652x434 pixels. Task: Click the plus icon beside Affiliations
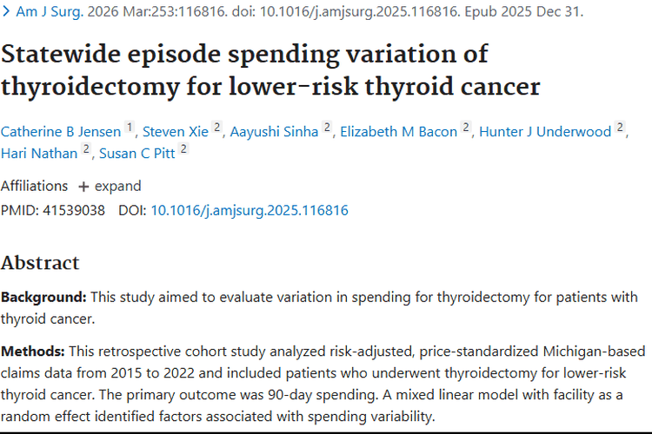pos(83,186)
